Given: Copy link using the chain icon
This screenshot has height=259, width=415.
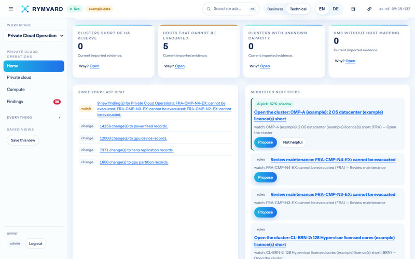Looking at the screenshot, I should 369,9.
